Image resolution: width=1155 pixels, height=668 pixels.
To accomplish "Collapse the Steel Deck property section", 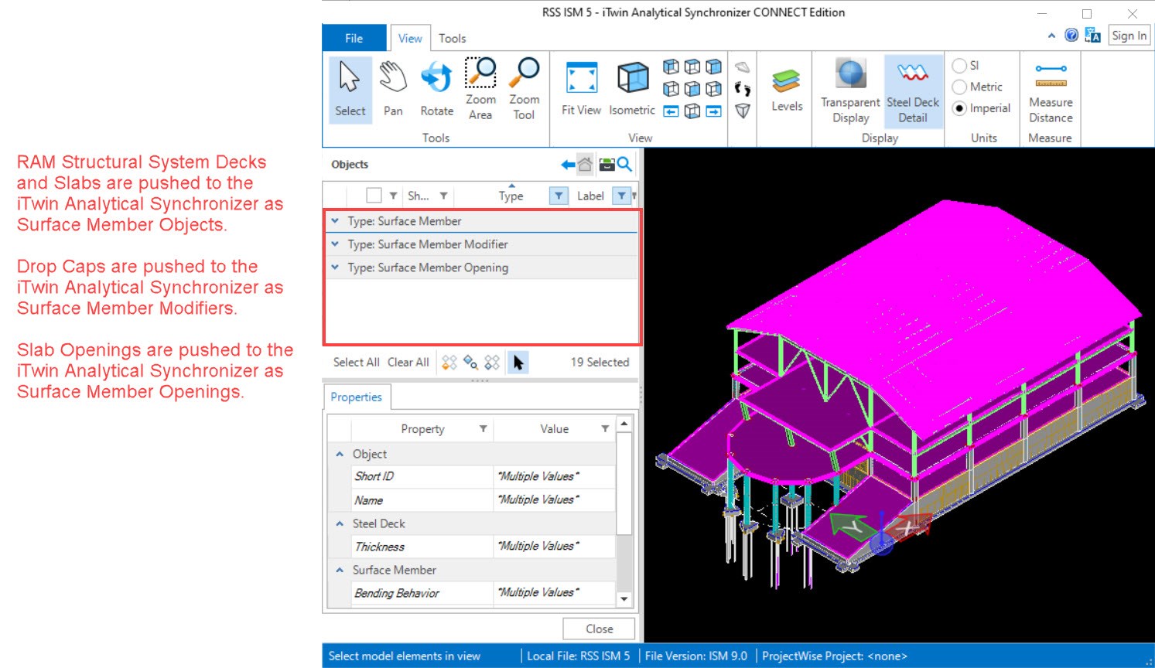I will 340,523.
